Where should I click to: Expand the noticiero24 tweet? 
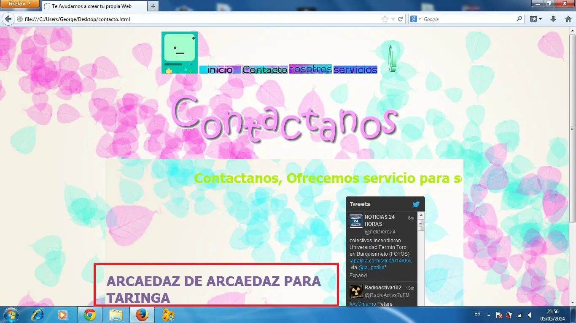click(358, 275)
